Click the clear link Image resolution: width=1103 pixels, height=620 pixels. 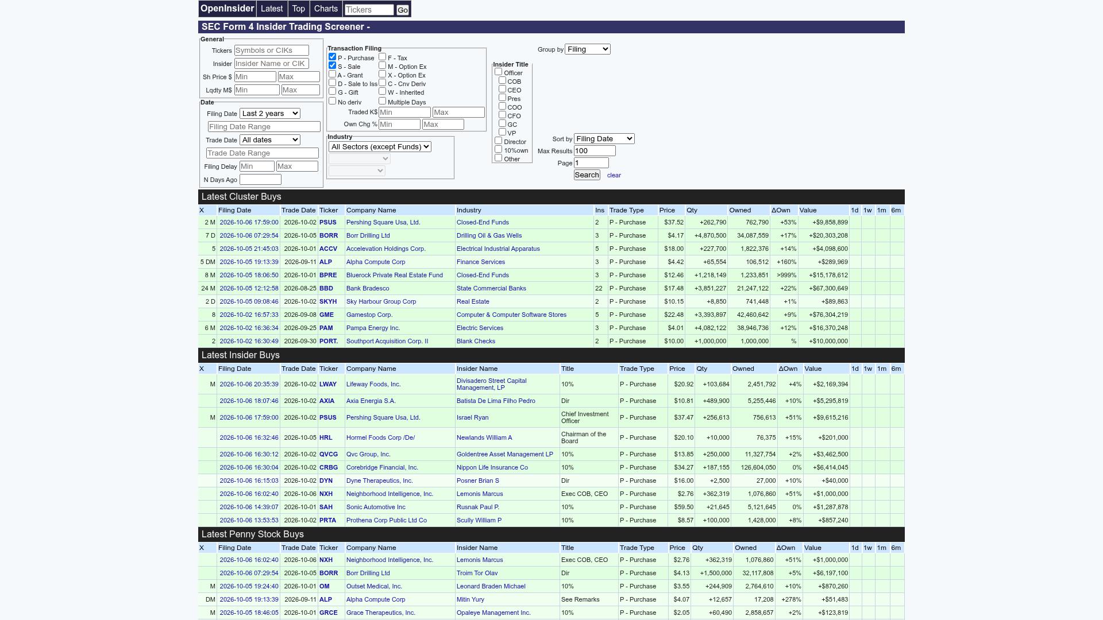(x=614, y=175)
